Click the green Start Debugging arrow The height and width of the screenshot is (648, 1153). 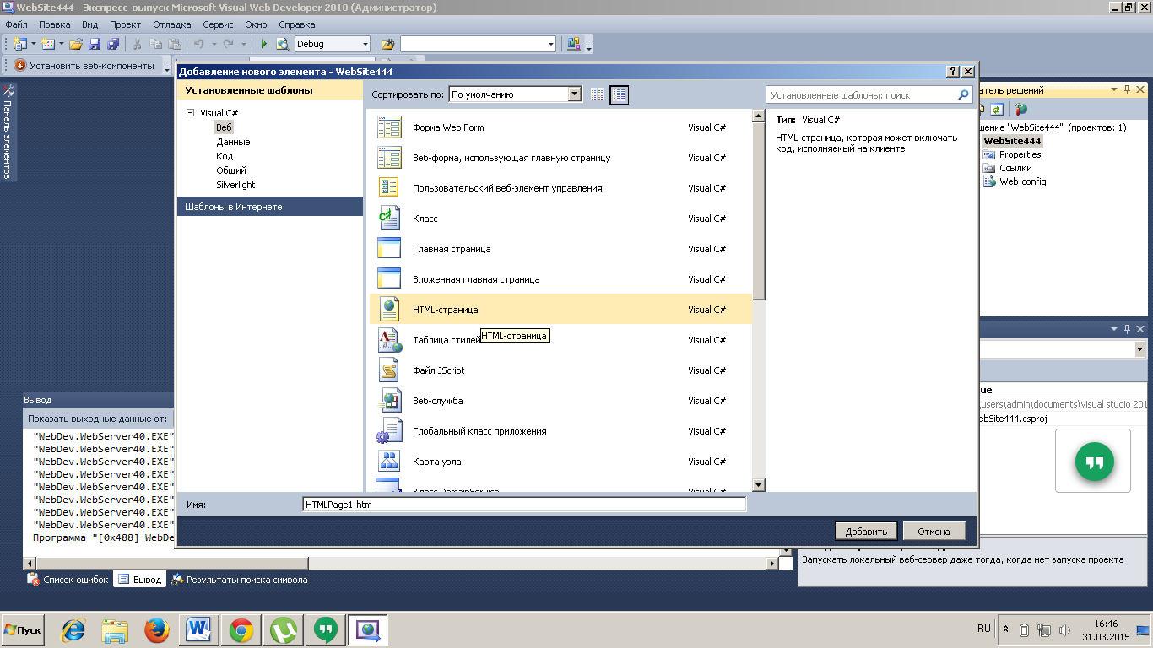click(264, 44)
